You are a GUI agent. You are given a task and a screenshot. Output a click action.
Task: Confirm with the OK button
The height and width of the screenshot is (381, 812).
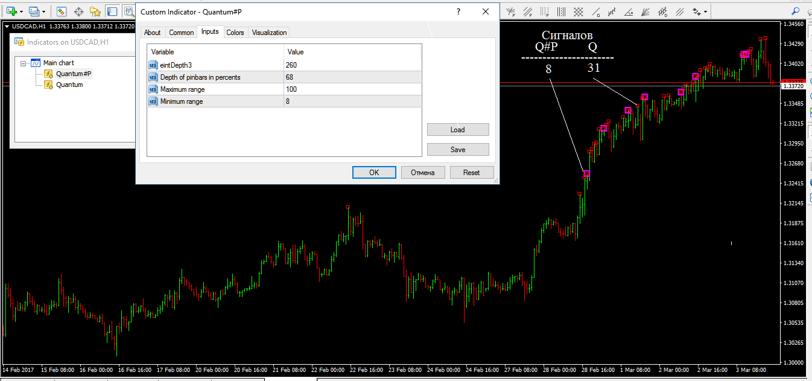tap(374, 173)
